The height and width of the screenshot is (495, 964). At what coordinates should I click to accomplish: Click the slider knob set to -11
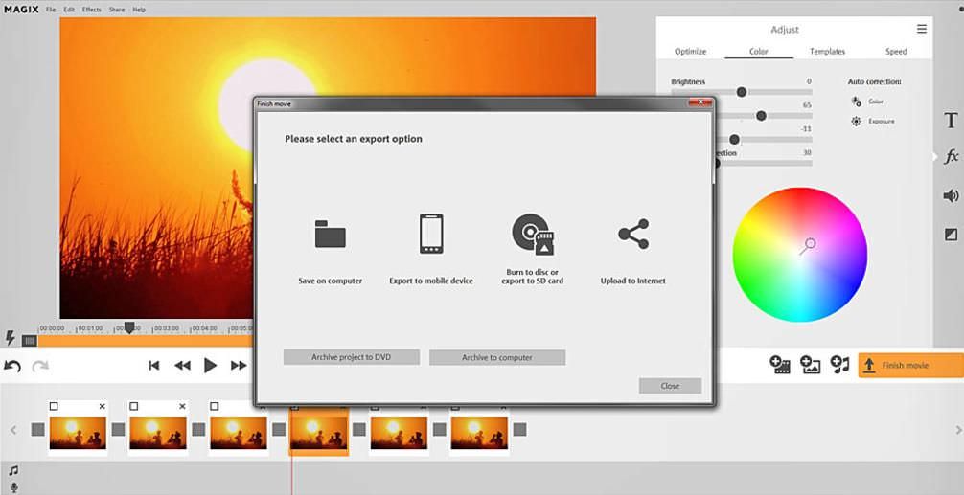click(734, 140)
